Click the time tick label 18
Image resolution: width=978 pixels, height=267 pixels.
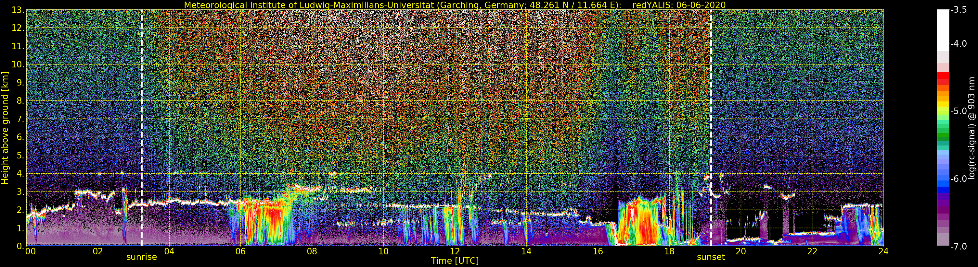point(669,251)
